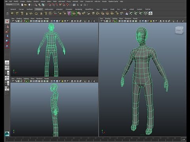
Task: Toggle yellow light bulb in bottom-left panel
Action: [63, 81]
